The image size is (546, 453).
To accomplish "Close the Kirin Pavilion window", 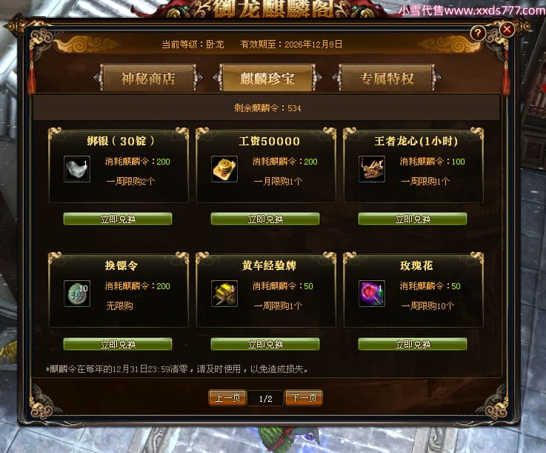I will coord(507,29).
